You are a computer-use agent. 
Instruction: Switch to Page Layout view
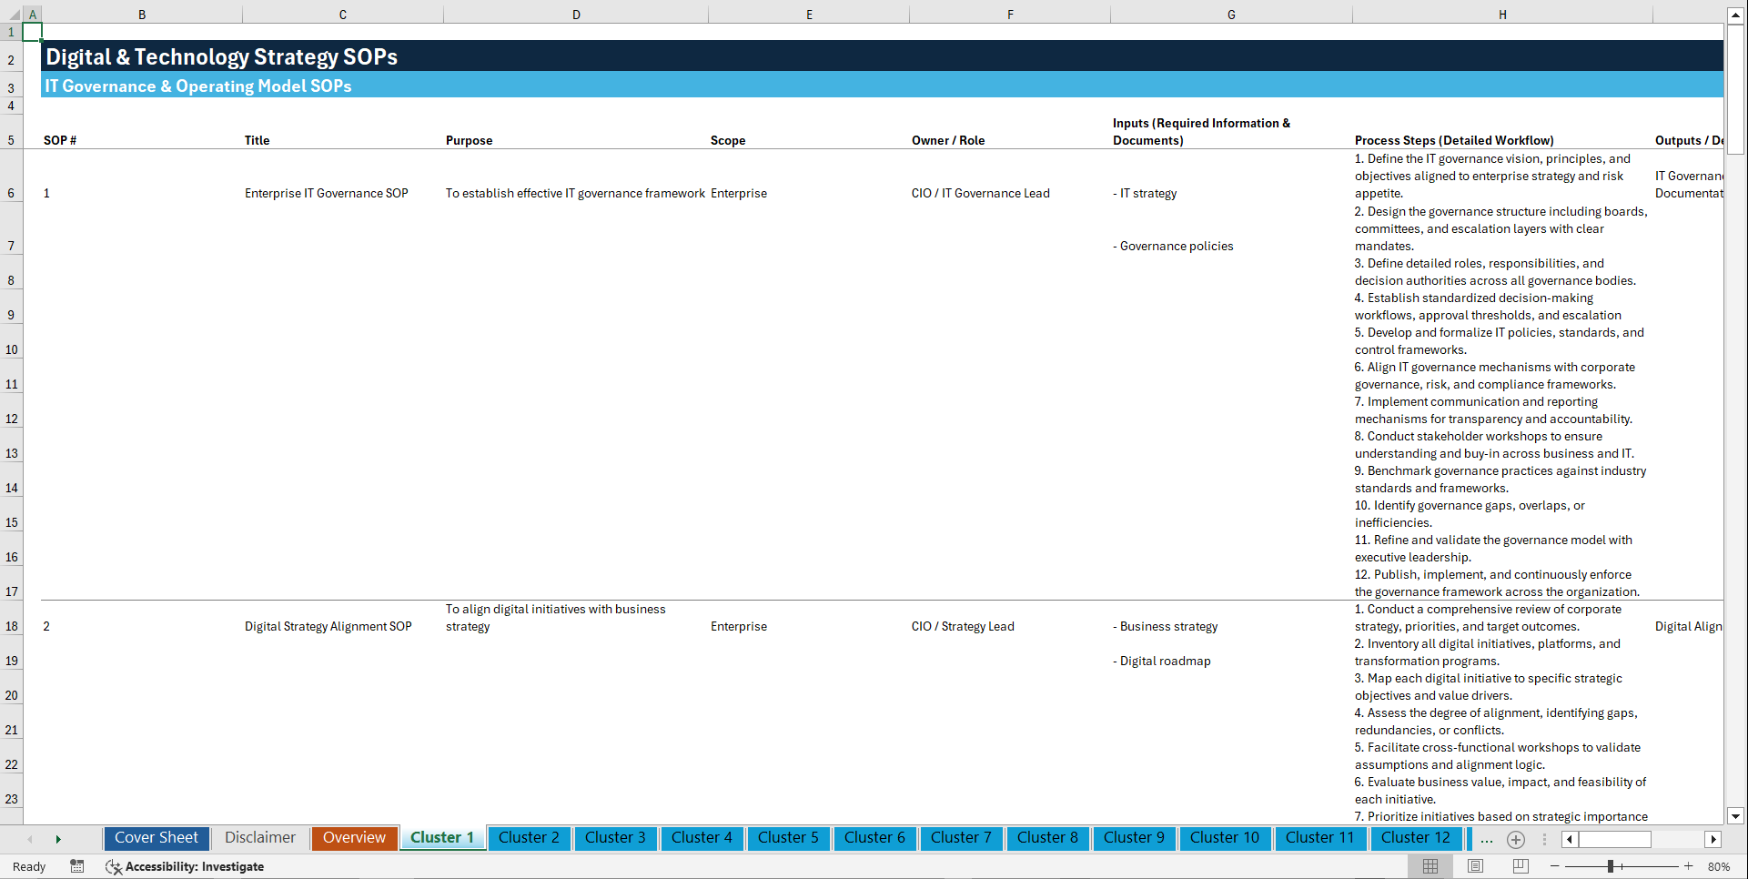1475,866
